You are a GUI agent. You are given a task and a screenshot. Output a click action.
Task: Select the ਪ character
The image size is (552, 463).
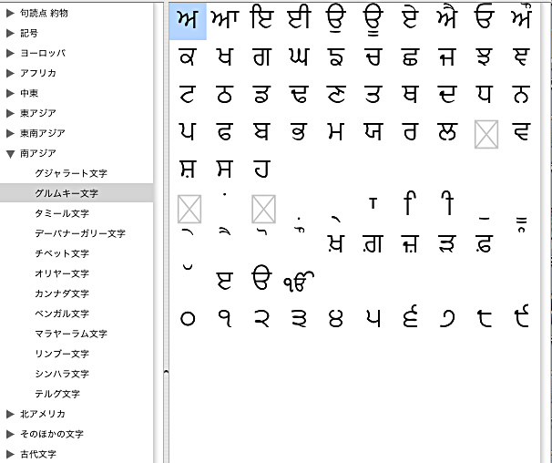tap(187, 132)
